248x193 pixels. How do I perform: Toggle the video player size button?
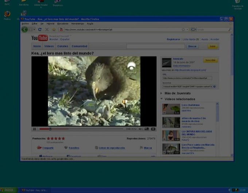147,129
